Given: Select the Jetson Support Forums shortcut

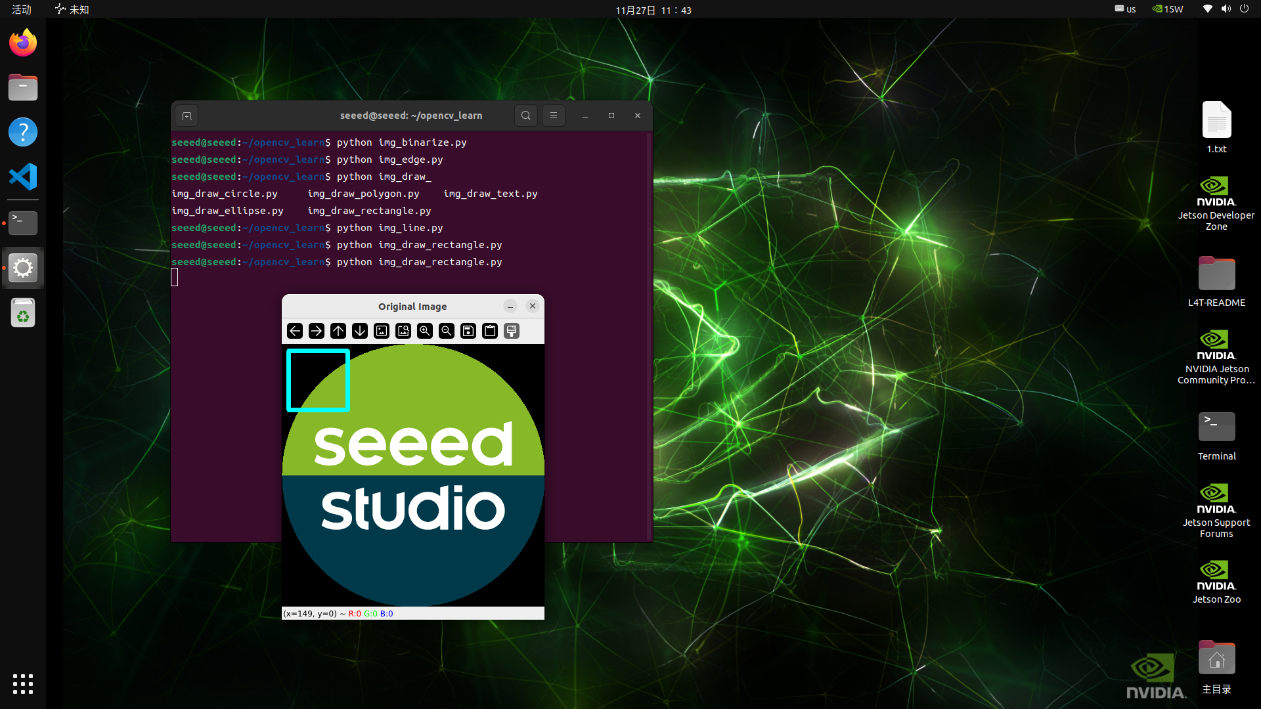Looking at the screenshot, I should (x=1216, y=511).
